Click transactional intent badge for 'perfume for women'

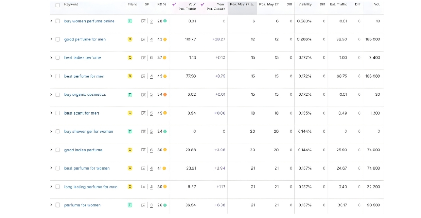coord(130,205)
